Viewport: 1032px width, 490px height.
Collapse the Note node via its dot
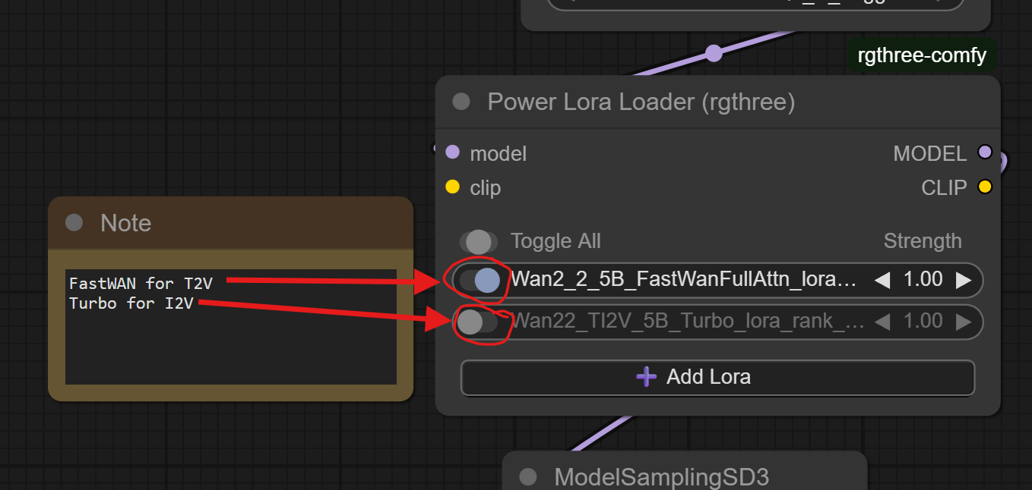(x=74, y=222)
